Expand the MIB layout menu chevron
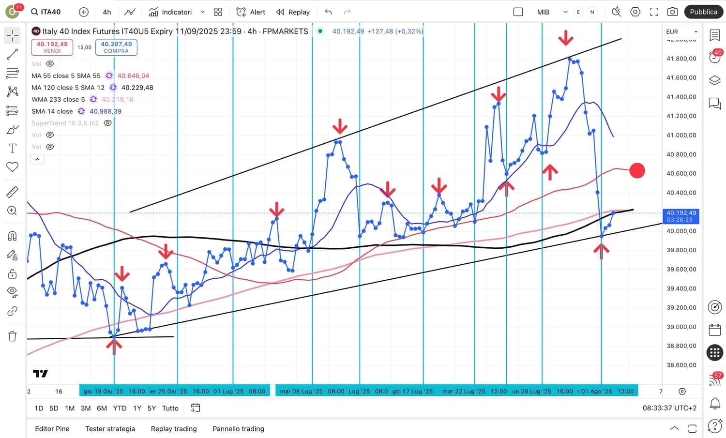The image size is (726, 438). pyautogui.click(x=565, y=12)
